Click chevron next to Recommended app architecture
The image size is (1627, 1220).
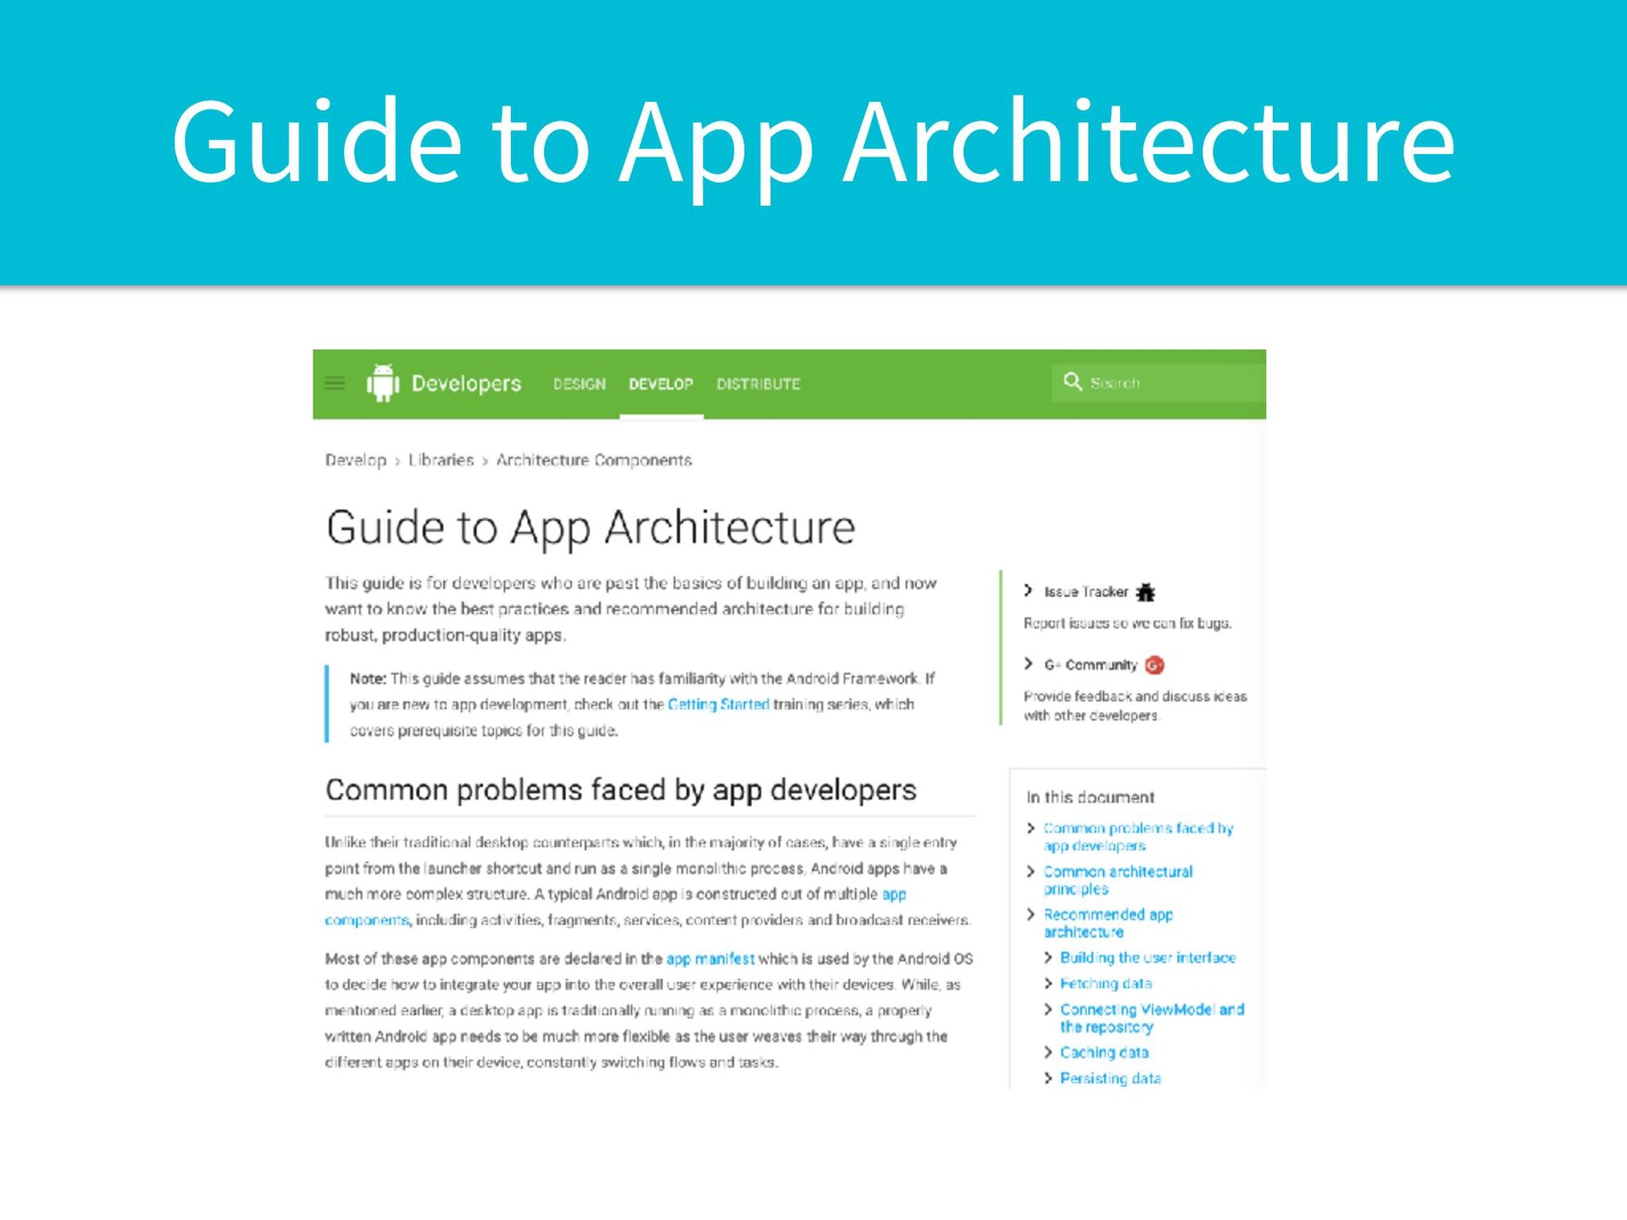tap(1030, 914)
